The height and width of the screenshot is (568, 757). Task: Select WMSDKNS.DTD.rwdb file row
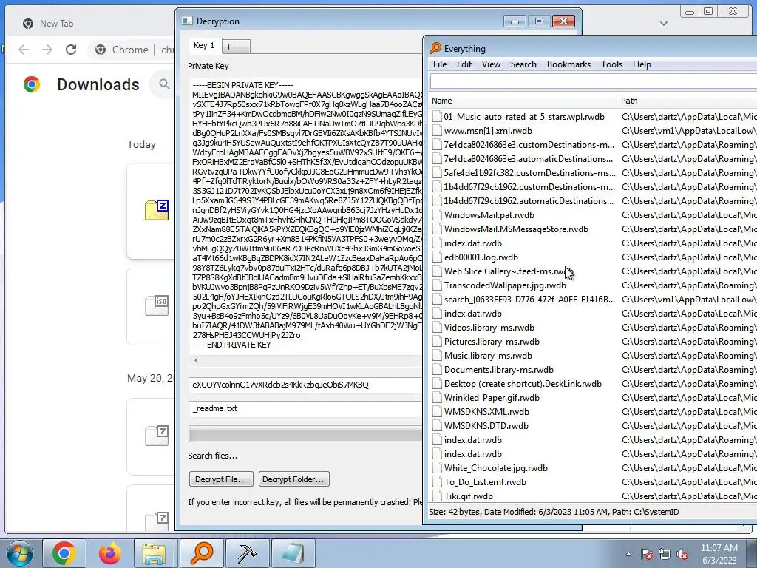[x=486, y=425]
